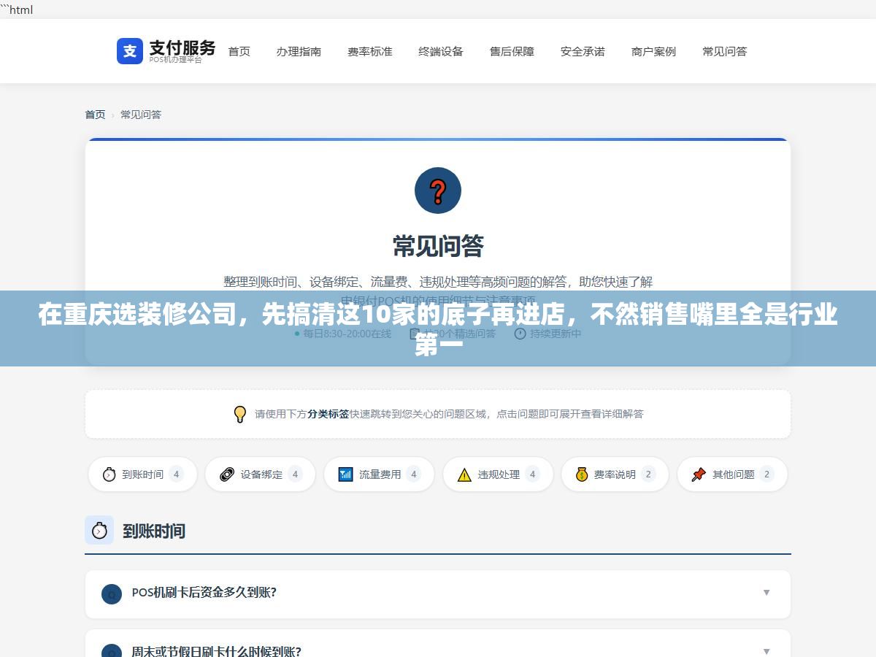
Task: Click signal bars icon in 流量费用 tag
Action: click(x=346, y=474)
